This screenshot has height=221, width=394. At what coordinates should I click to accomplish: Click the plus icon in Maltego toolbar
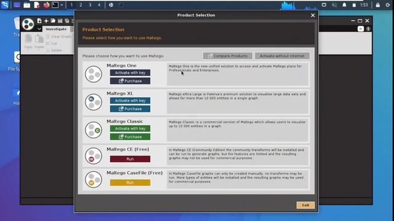[x=46, y=21]
